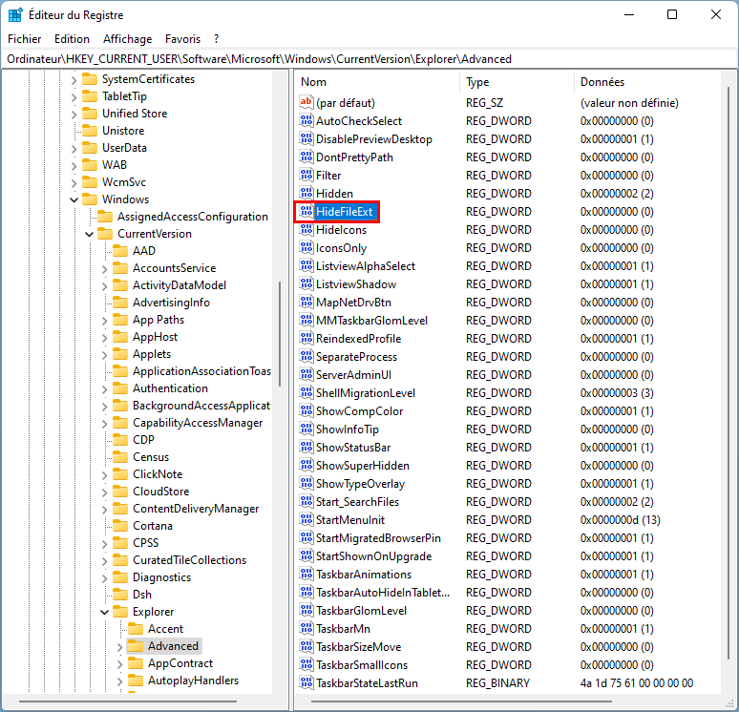The image size is (739, 712).
Task: Click the Cortana folder icon
Action: [120, 525]
